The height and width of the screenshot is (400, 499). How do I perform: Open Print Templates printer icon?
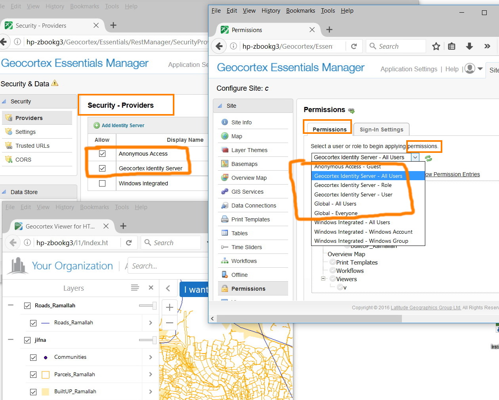[x=225, y=219]
